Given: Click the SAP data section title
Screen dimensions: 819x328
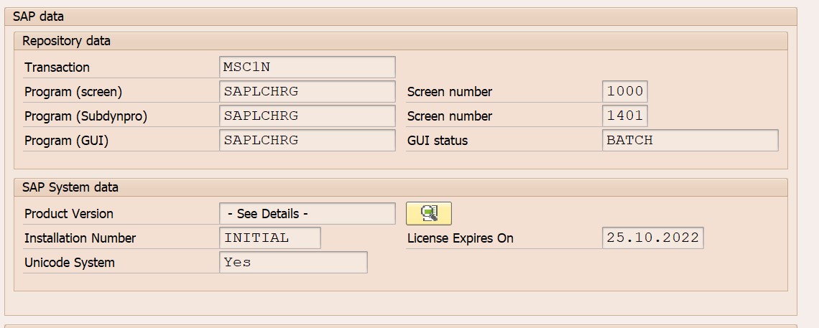Looking at the screenshot, I should 38,17.
